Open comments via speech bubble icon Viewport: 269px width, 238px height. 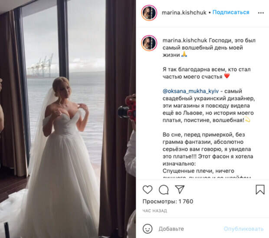[x=164, y=190]
